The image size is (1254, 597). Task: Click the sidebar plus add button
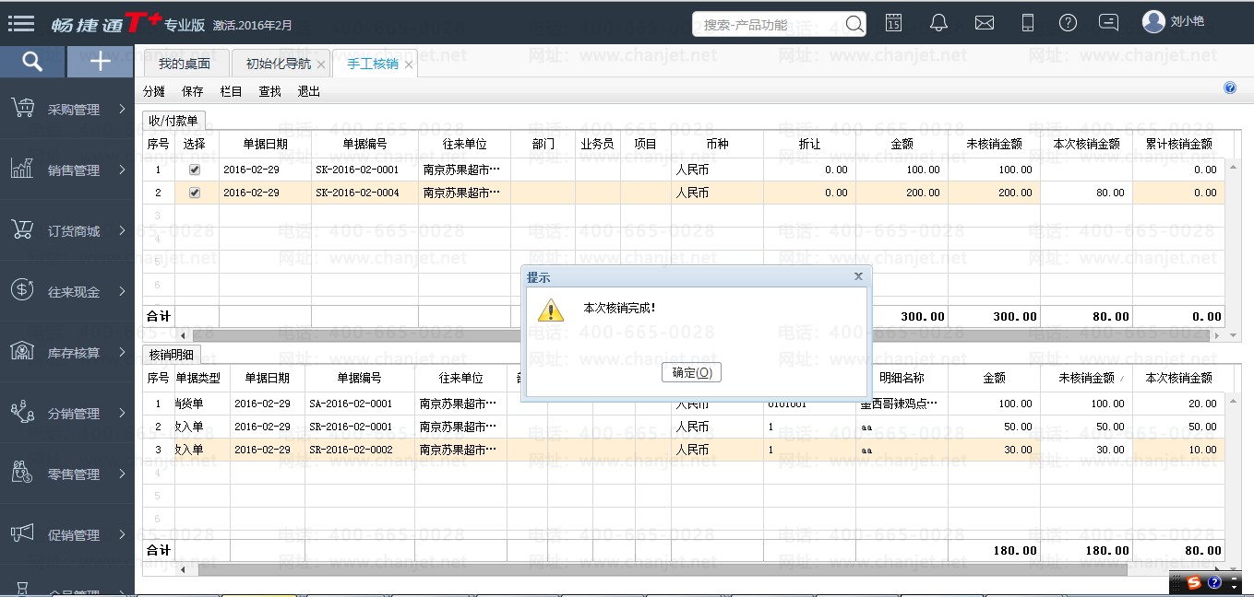point(100,62)
